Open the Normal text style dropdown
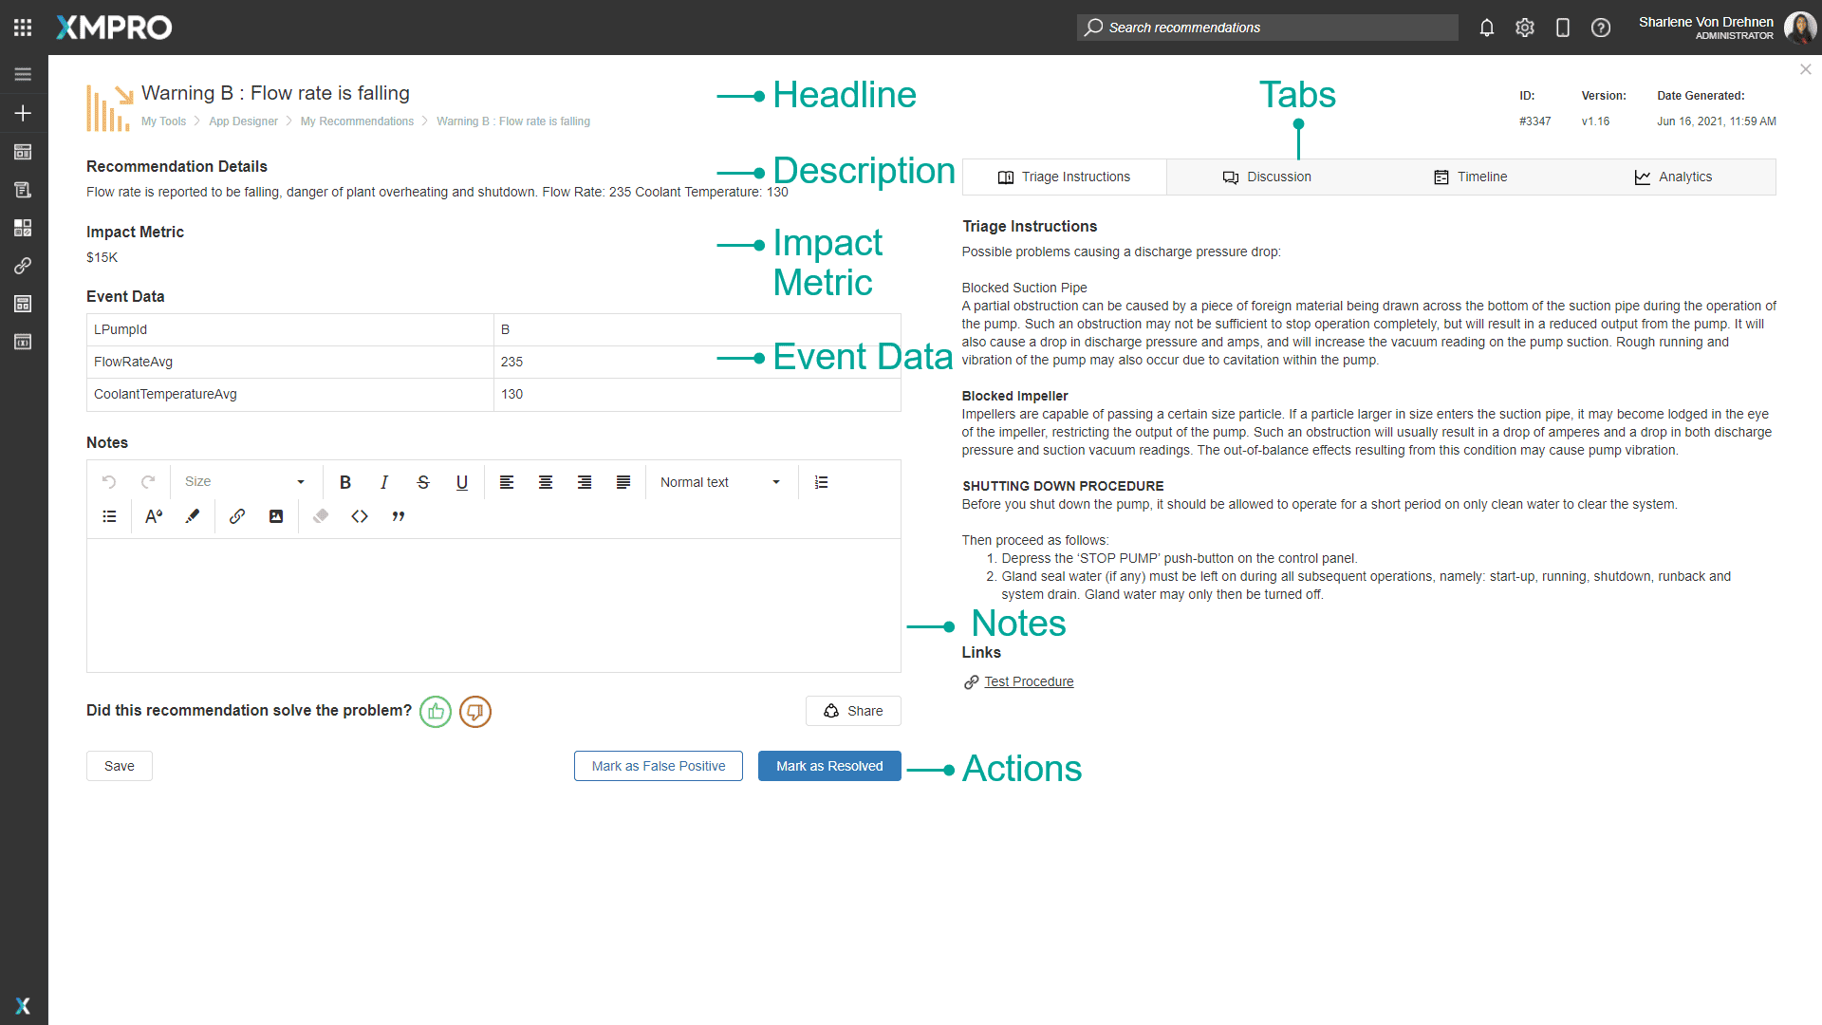 (x=720, y=482)
